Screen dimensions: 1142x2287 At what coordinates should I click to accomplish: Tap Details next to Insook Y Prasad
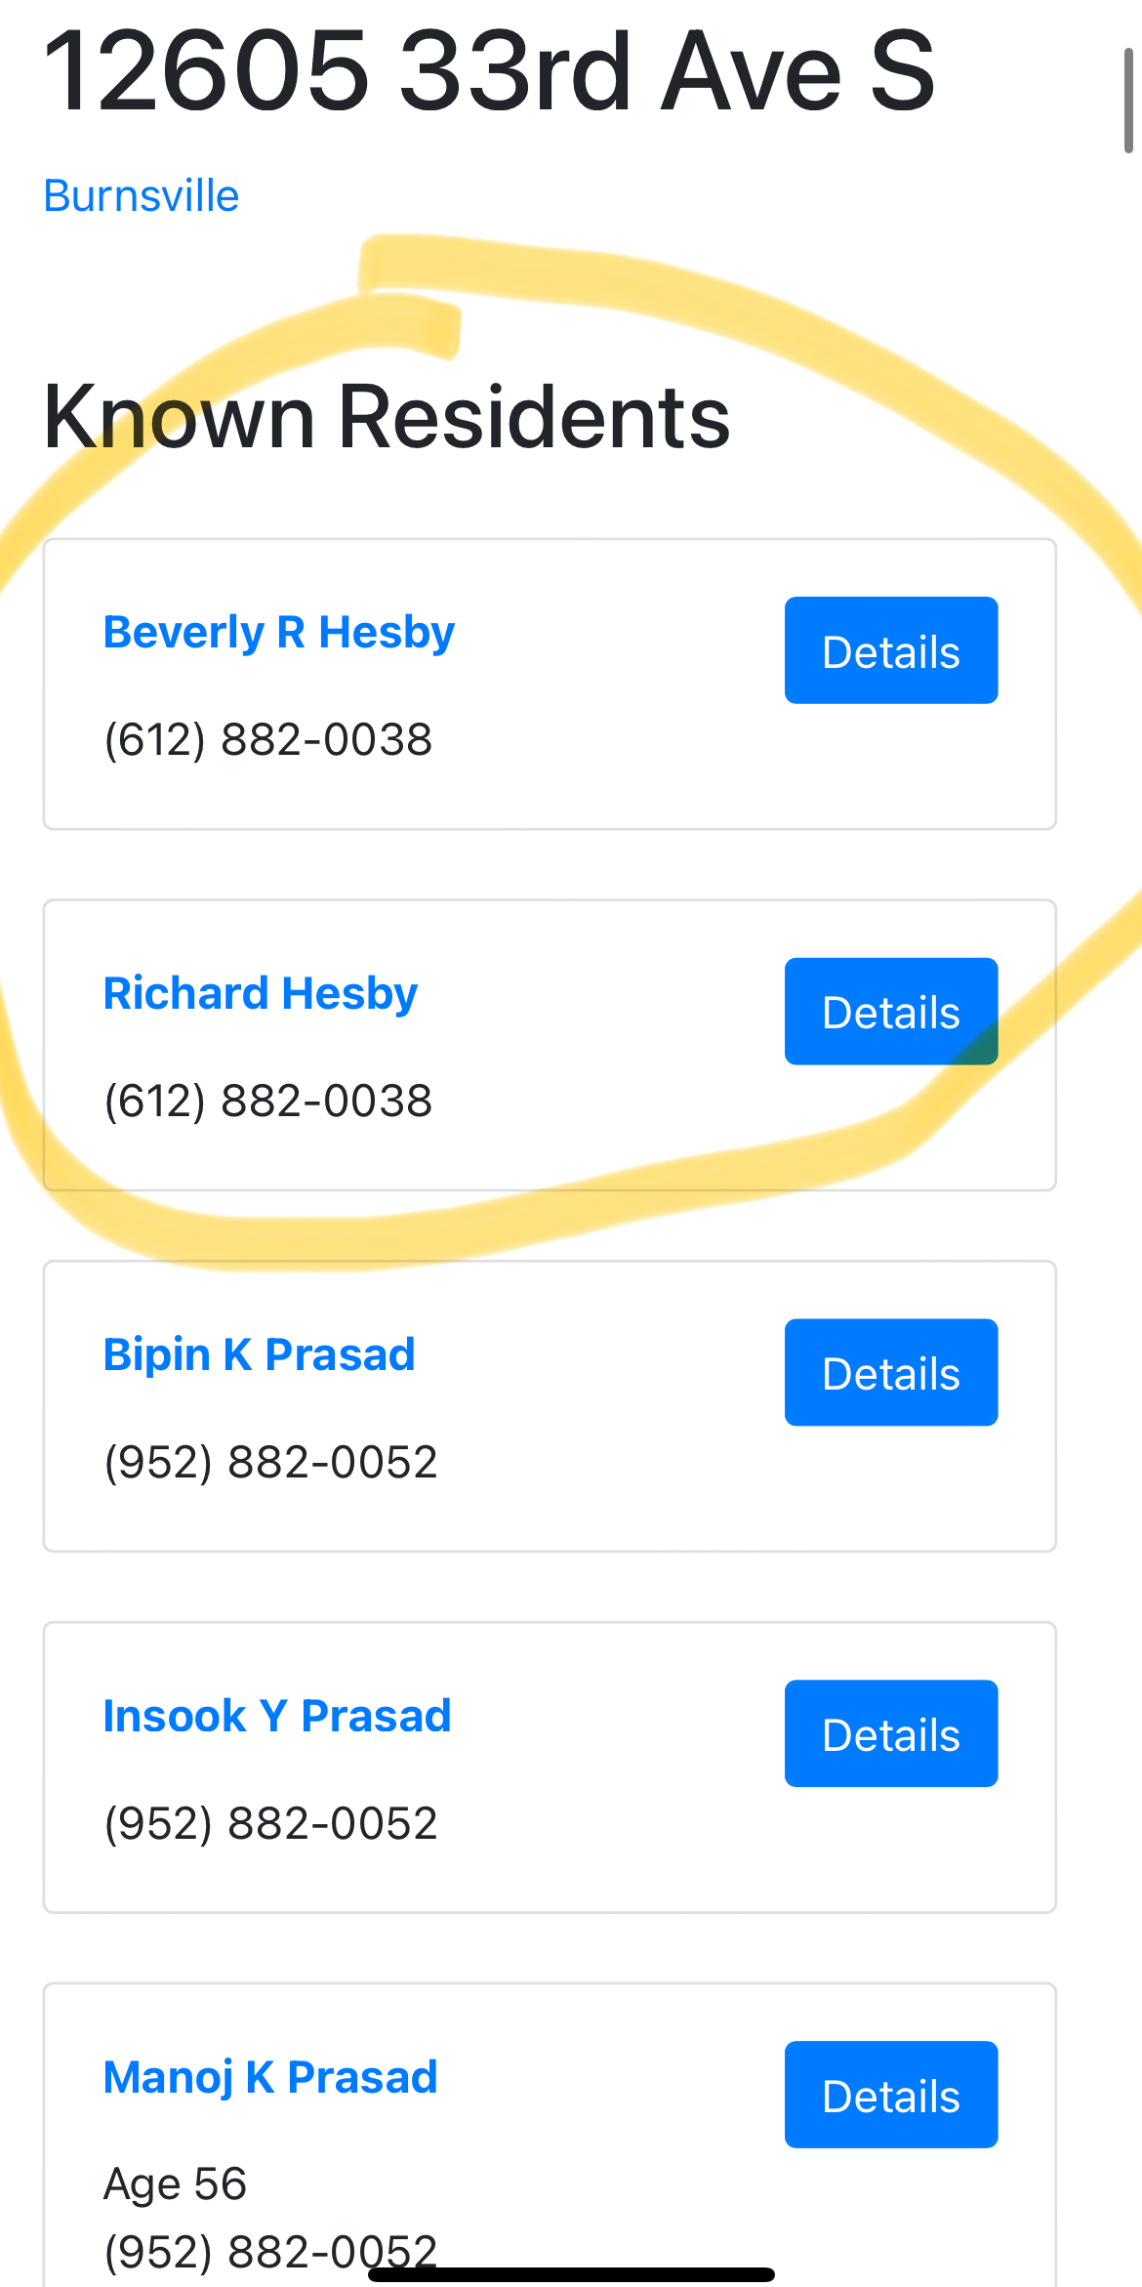click(891, 1733)
